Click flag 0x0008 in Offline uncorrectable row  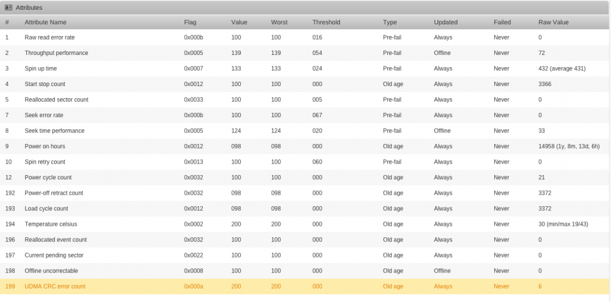[194, 271]
